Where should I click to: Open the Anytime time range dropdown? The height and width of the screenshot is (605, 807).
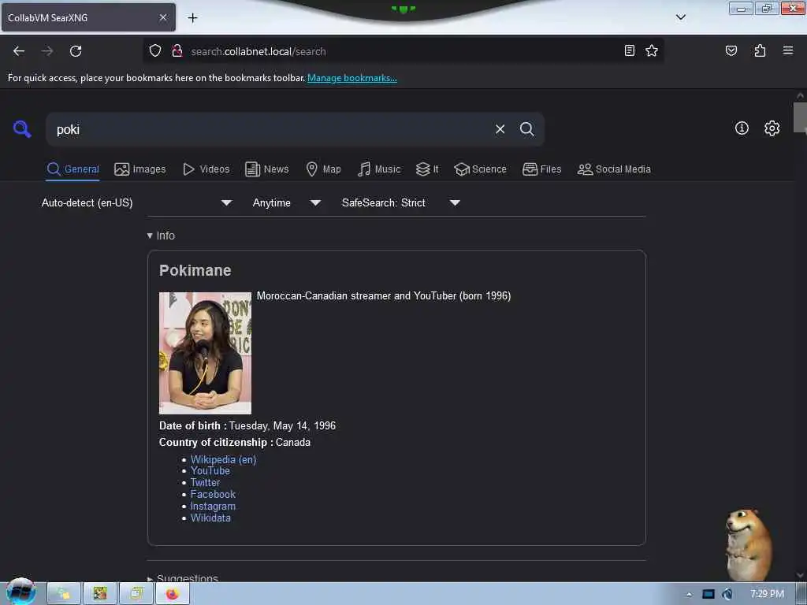287,202
